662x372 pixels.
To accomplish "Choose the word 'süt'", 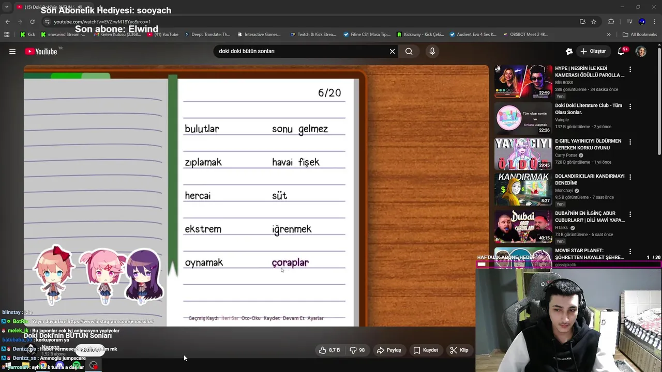I will 279,196.
